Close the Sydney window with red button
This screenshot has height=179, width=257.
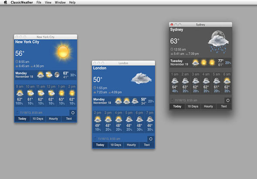pyautogui.click(x=172, y=24)
